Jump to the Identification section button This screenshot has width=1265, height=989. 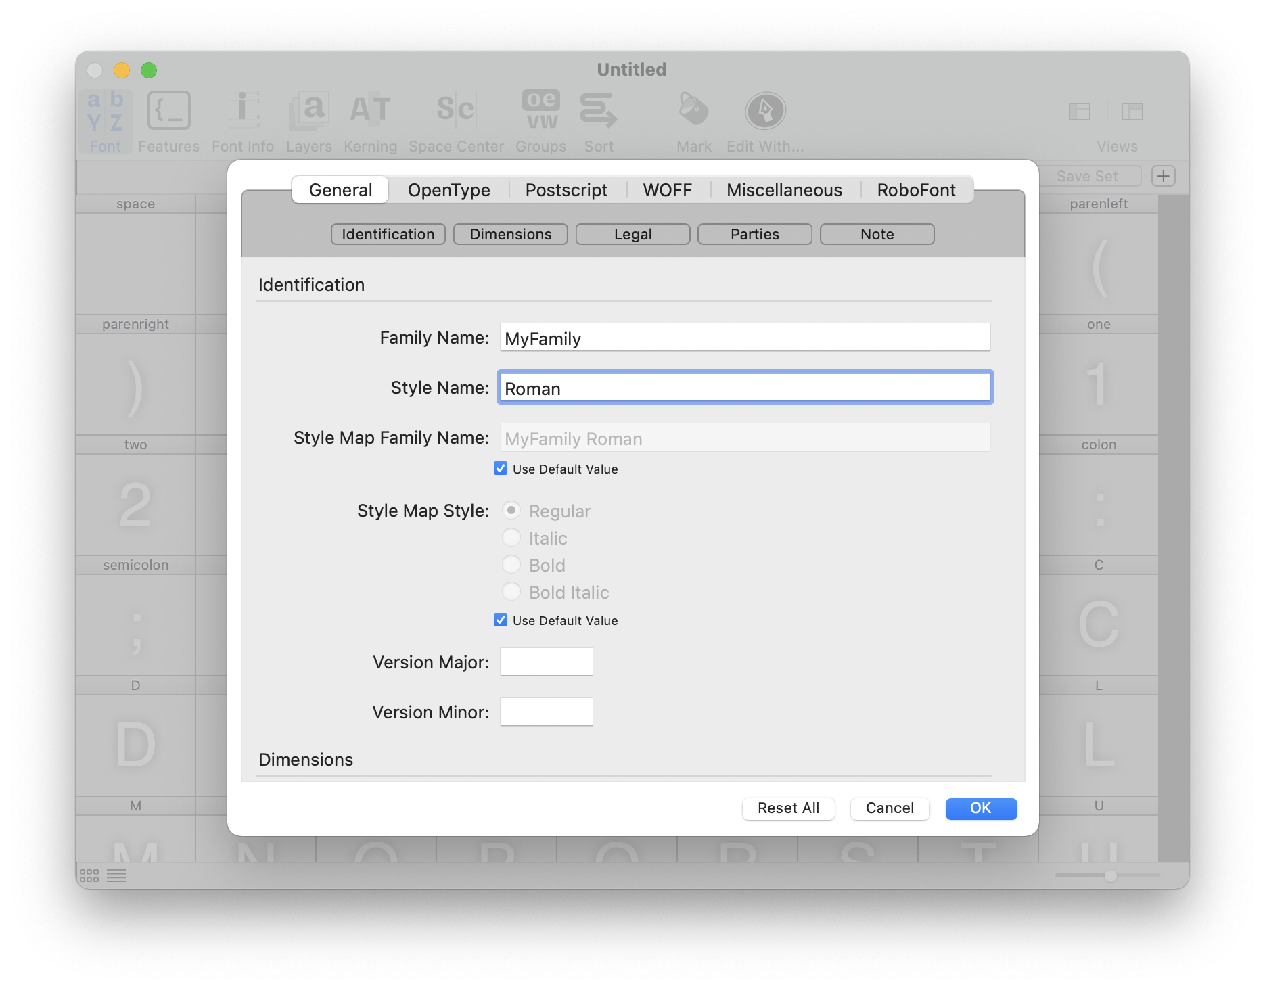tap(388, 234)
